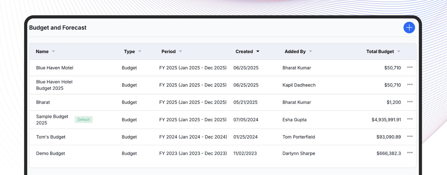Screen dimensions: 447x175
Task: Open the Blue Haven Motel budget
Action: (x=55, y=68)
